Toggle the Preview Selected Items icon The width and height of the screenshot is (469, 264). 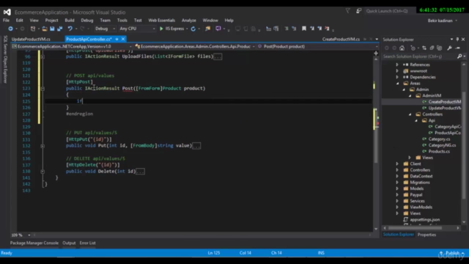point(457,48)
